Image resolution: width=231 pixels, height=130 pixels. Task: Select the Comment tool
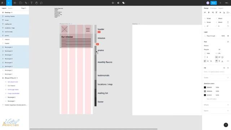[41, 3]
